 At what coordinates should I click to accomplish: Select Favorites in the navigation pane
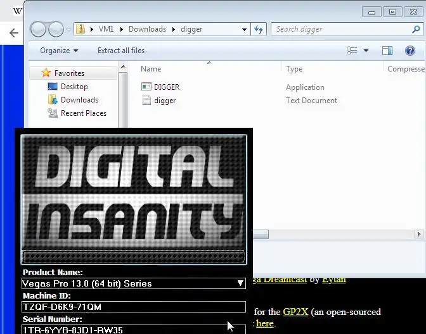point(69,73)
